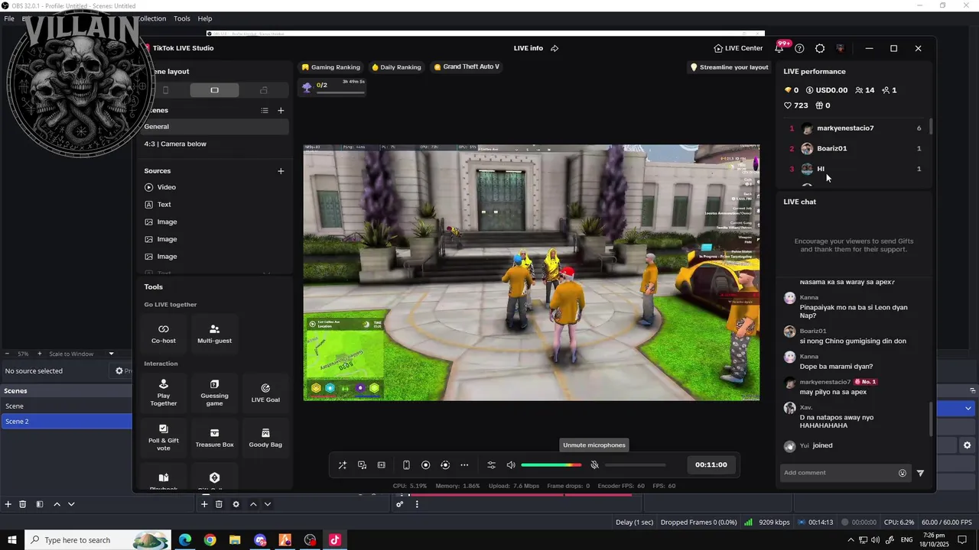Unmute microphones with the crossed mic icon
Image resolution: width=979 pixels, height=550 pixels.
tap(594, 465)
